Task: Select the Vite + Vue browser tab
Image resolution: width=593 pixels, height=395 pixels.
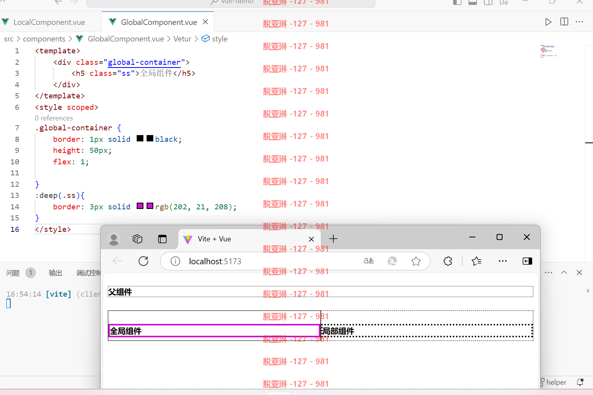Action: tap(250, 239)
